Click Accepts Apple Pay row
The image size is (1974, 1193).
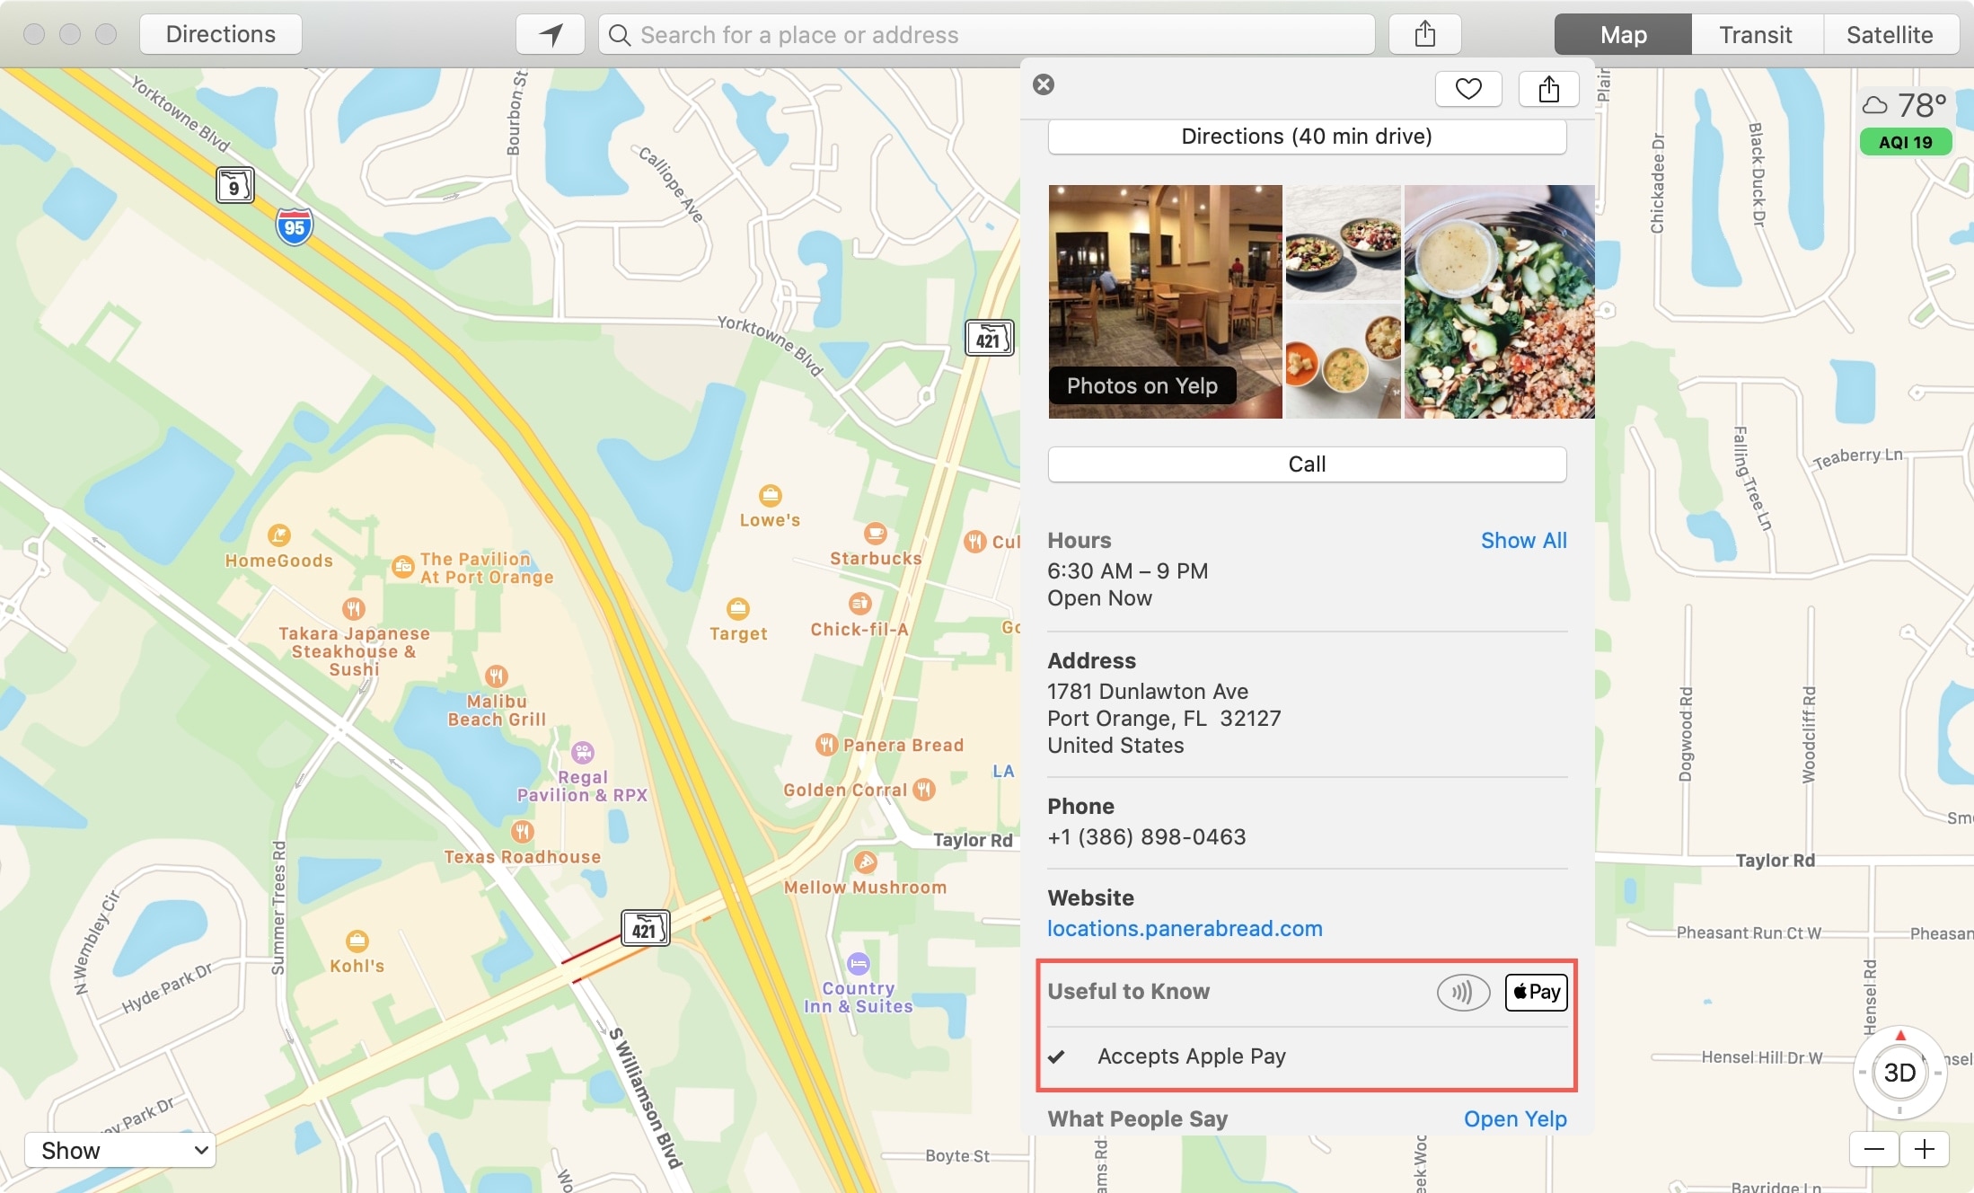1307,1056
